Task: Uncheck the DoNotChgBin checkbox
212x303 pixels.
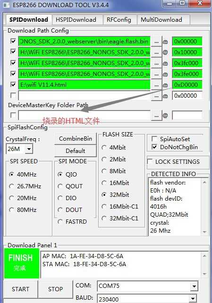Action: [154, 147]
